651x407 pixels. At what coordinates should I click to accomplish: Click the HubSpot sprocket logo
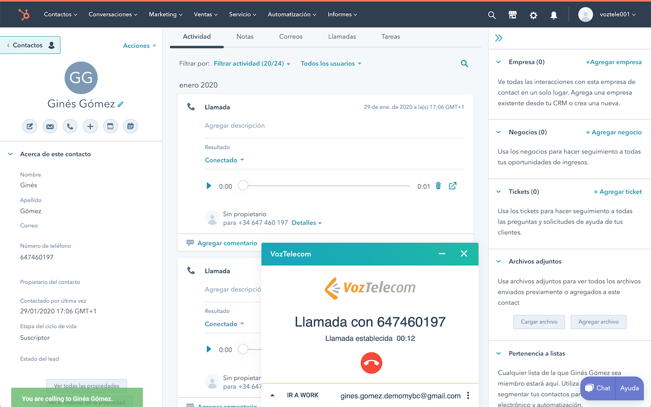point(23,14)
